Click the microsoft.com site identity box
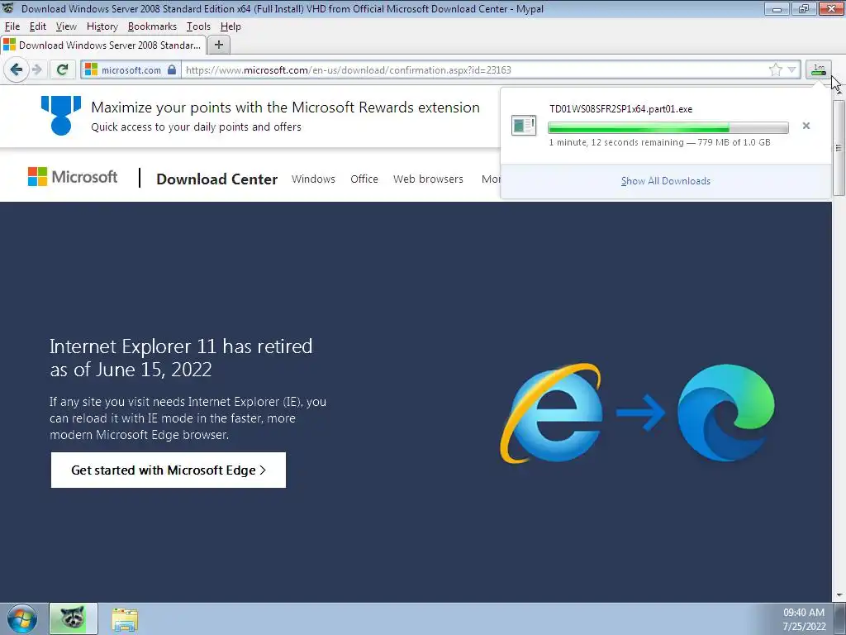846x635 pixels. [131, 69]
